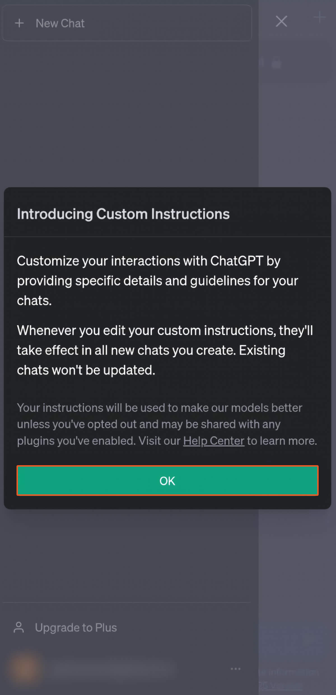Click the blurred underlined link at bottom right
This screenshot has height=695, width=336.
coord(280,685)
